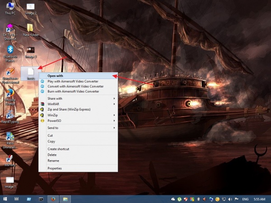Select the Mozilla Firefox desktop shortcut

point(10,97)
